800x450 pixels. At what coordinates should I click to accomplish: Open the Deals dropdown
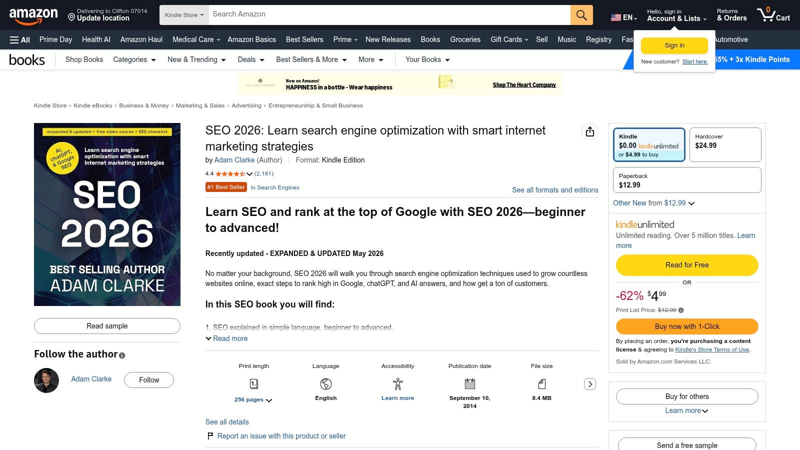coord(251,59)
